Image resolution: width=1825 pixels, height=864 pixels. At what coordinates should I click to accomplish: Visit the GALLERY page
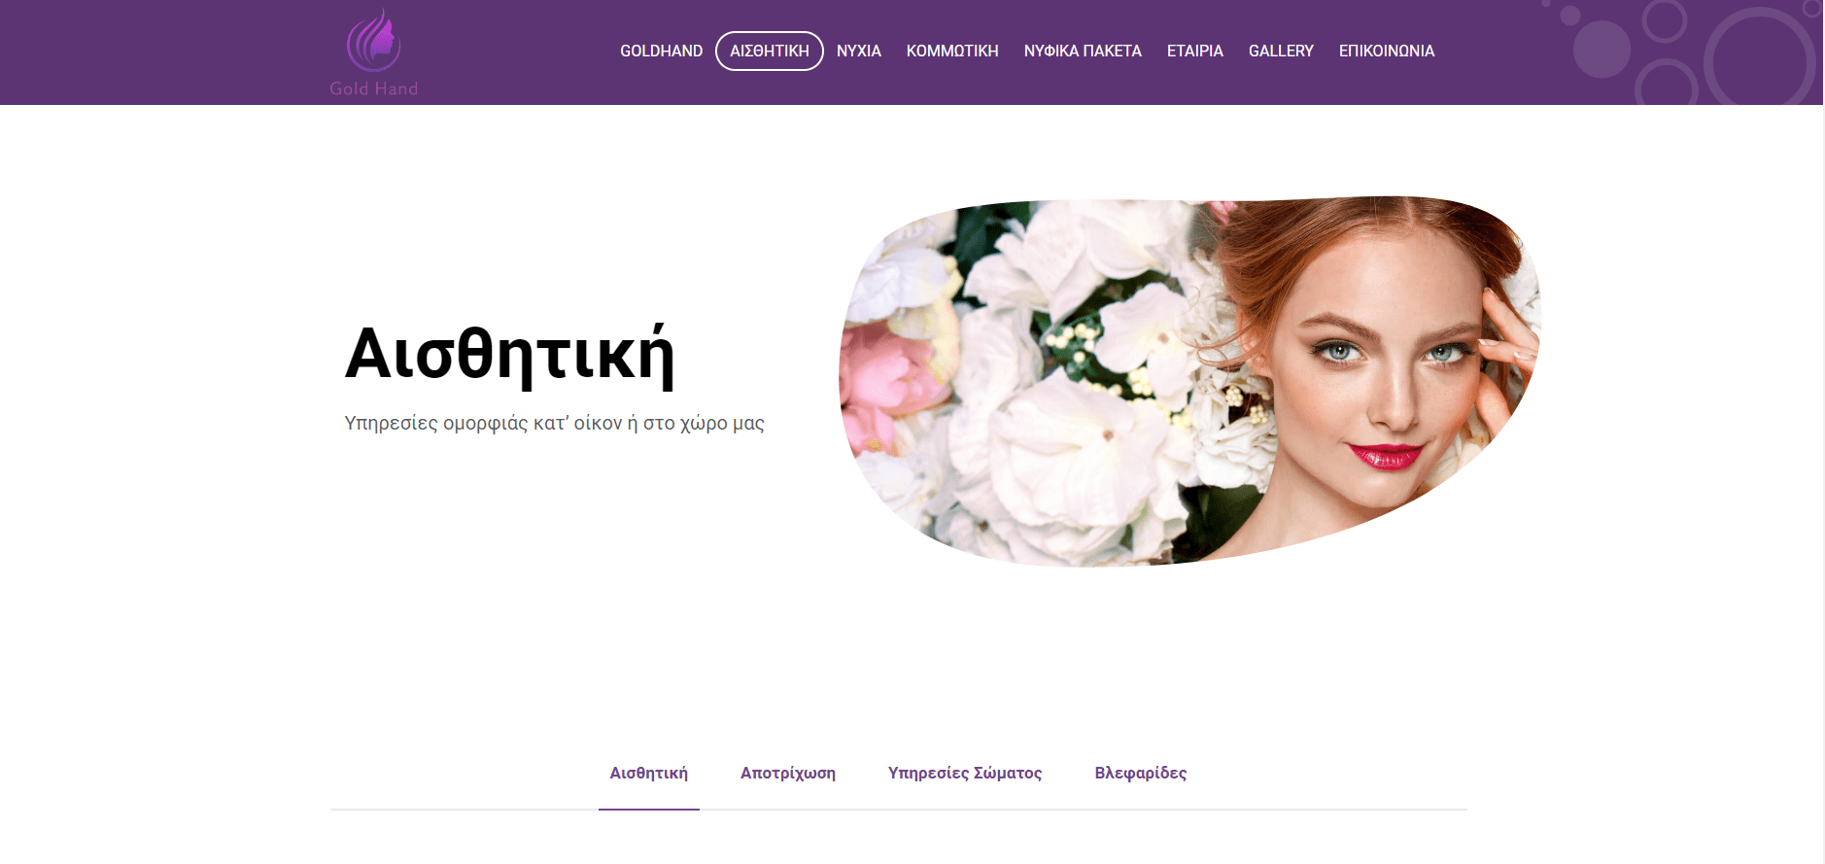click(1280, 52)
